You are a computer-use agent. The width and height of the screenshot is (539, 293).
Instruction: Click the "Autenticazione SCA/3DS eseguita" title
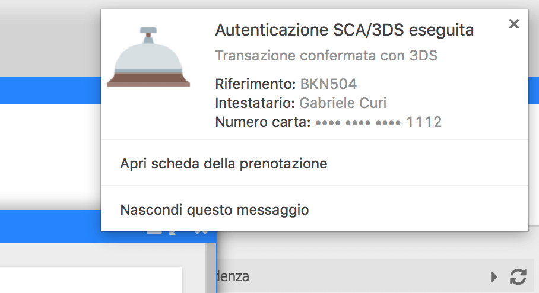click(344, 30)
